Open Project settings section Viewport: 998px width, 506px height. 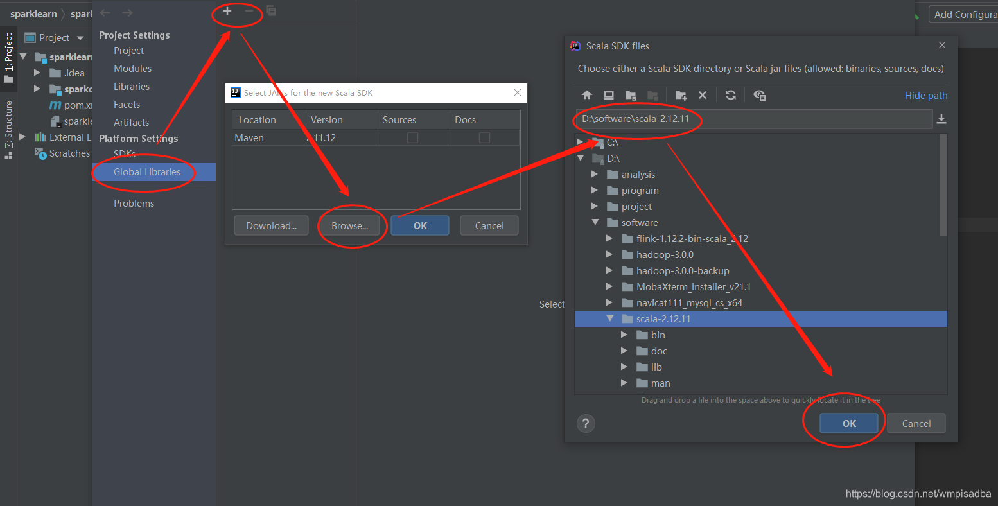tap(128, 51)
